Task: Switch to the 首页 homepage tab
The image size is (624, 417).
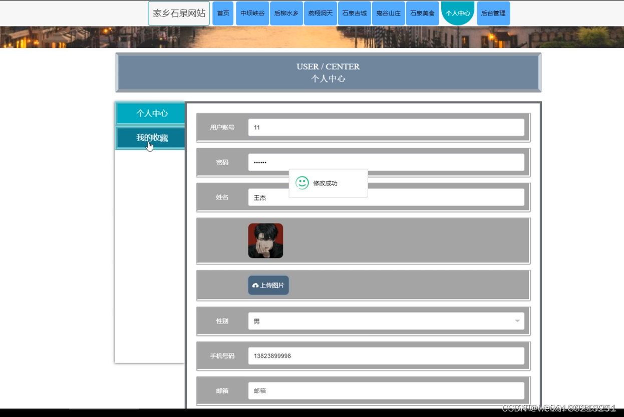Action: [x=222, y=13]
